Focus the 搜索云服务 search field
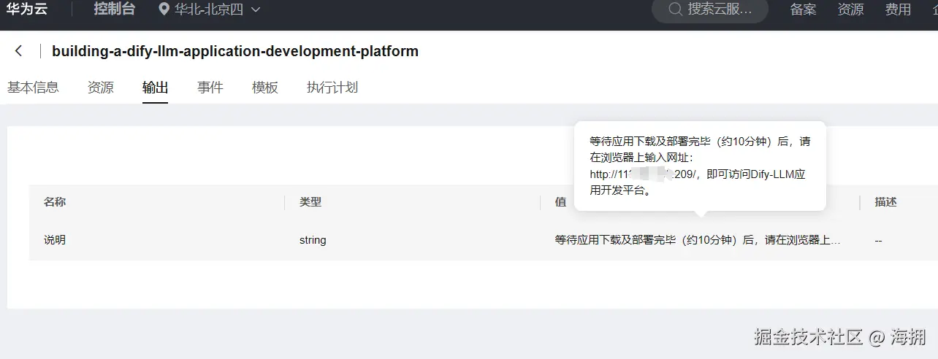The width and height of the screenshot is (938, 359). [x=710, y=9]
